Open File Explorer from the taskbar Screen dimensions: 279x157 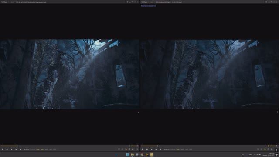[x=132, y=154]
